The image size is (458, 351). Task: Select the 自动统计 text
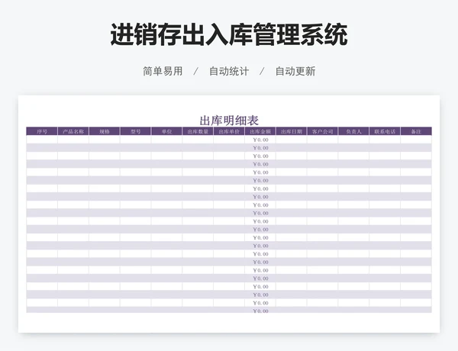coord(229,71)
